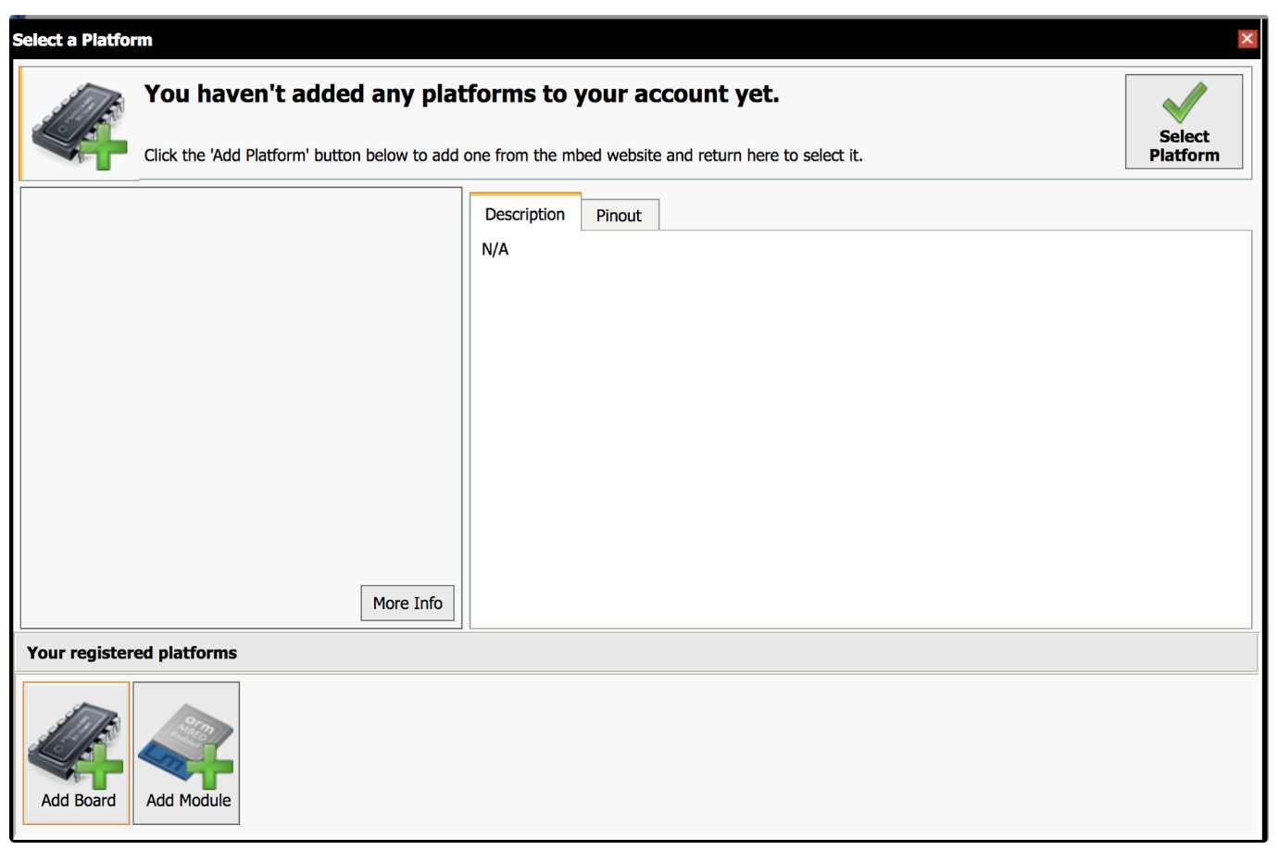Viewport: 1278px width, 850px height.
Task: Click the N/A text in the description
Action: 495,250
